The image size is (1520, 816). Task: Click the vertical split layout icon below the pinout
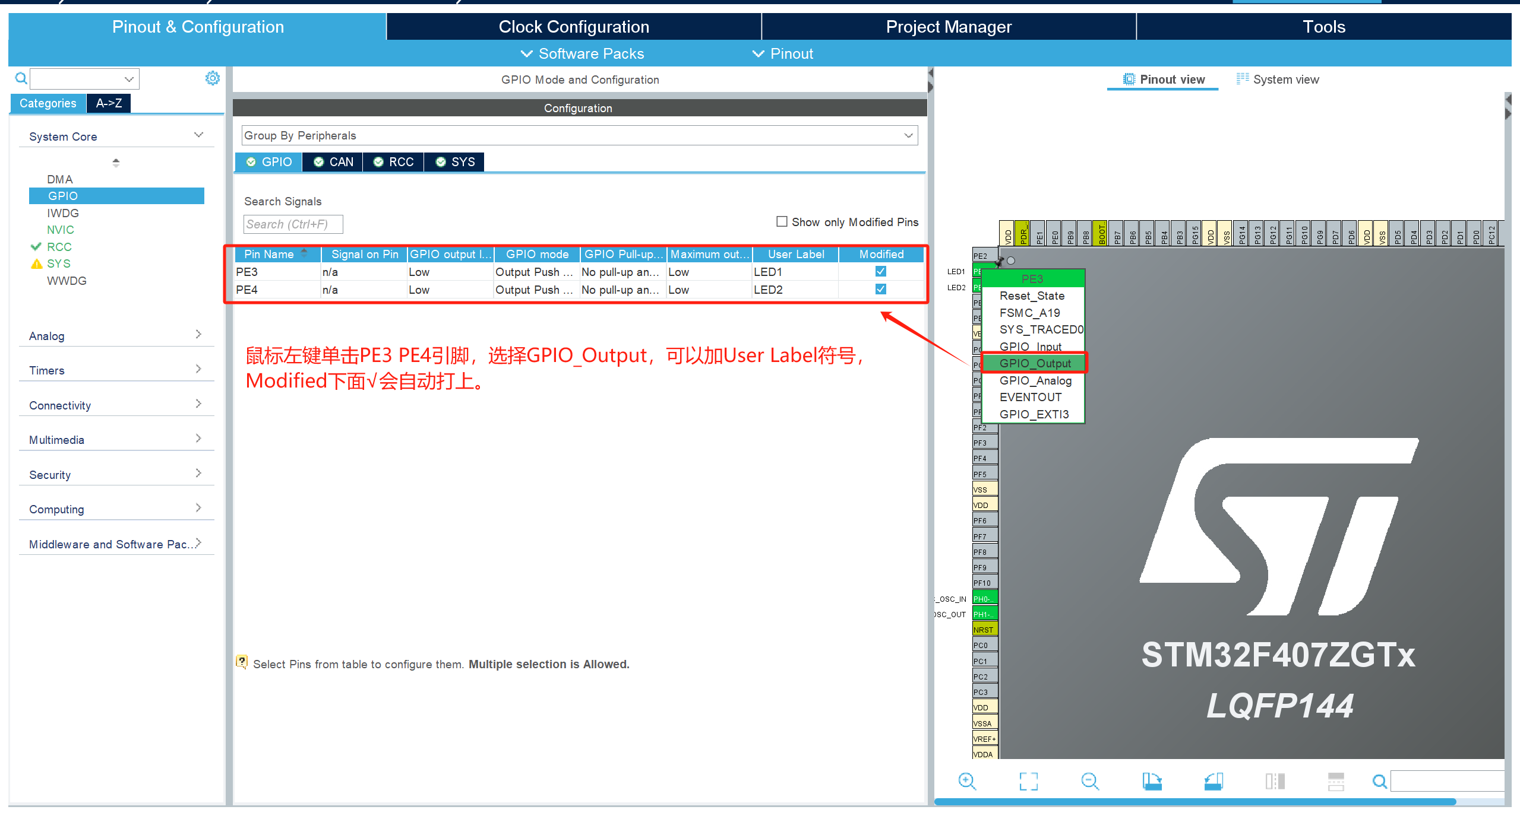(x=1275, y=781)
